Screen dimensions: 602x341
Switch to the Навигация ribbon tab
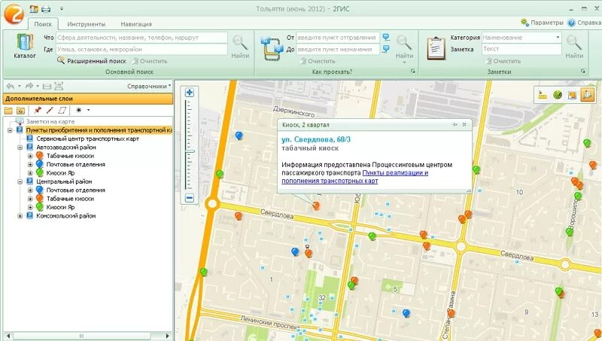click(x=136, y=24)
